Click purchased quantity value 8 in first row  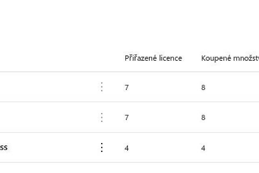[x=203, y=88]
